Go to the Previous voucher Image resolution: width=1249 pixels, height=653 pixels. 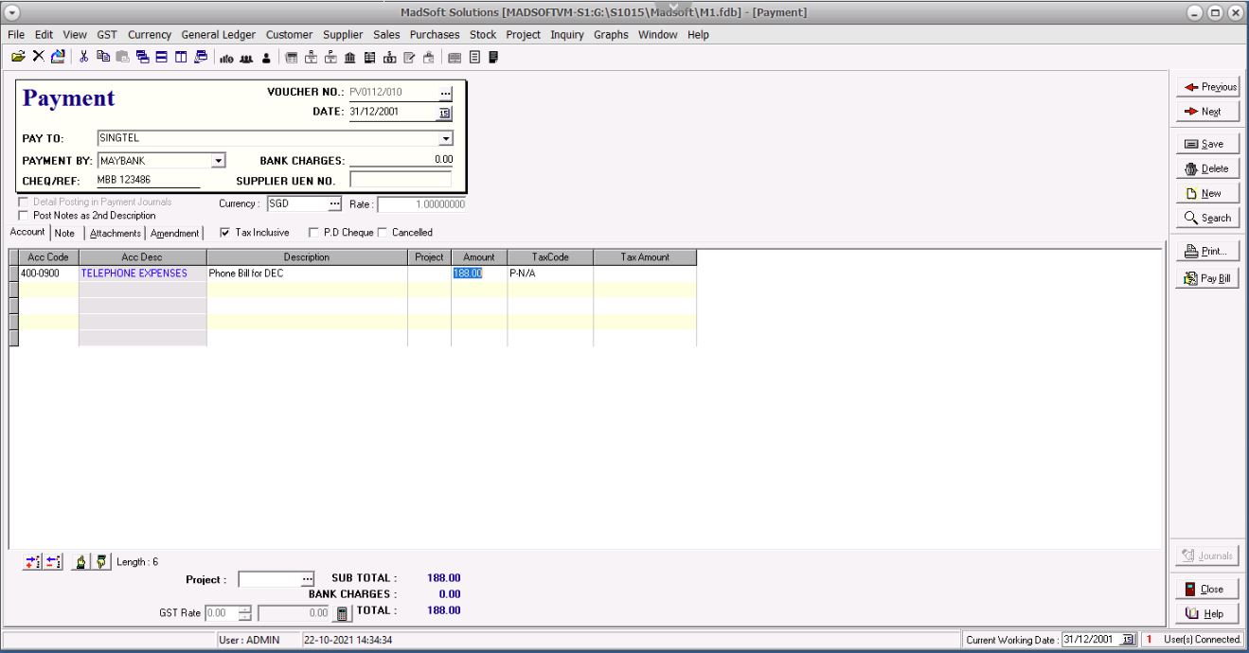click(x=1207, y=87)
